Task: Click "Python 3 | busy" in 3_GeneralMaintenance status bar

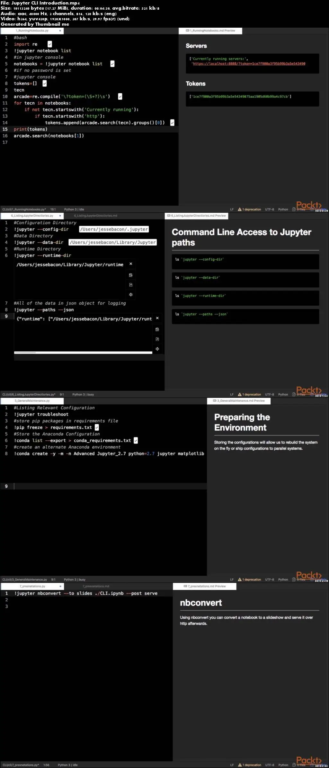Action: pyautogui.click(x=75, y=579)
